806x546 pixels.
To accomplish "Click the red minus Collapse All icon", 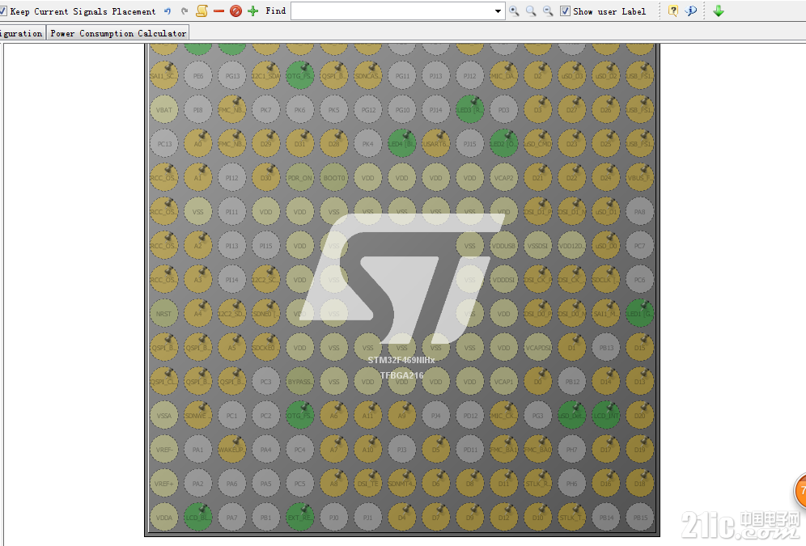I will (219, 11).
